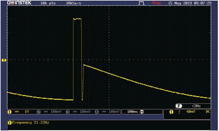This screenshot has width=219, height=131.
Task: Select channel 4 indicator icon
Action: (x=97, y=112)
